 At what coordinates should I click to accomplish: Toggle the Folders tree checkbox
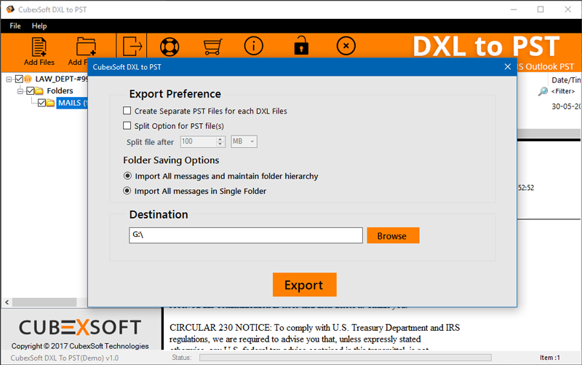pos(31,90)
